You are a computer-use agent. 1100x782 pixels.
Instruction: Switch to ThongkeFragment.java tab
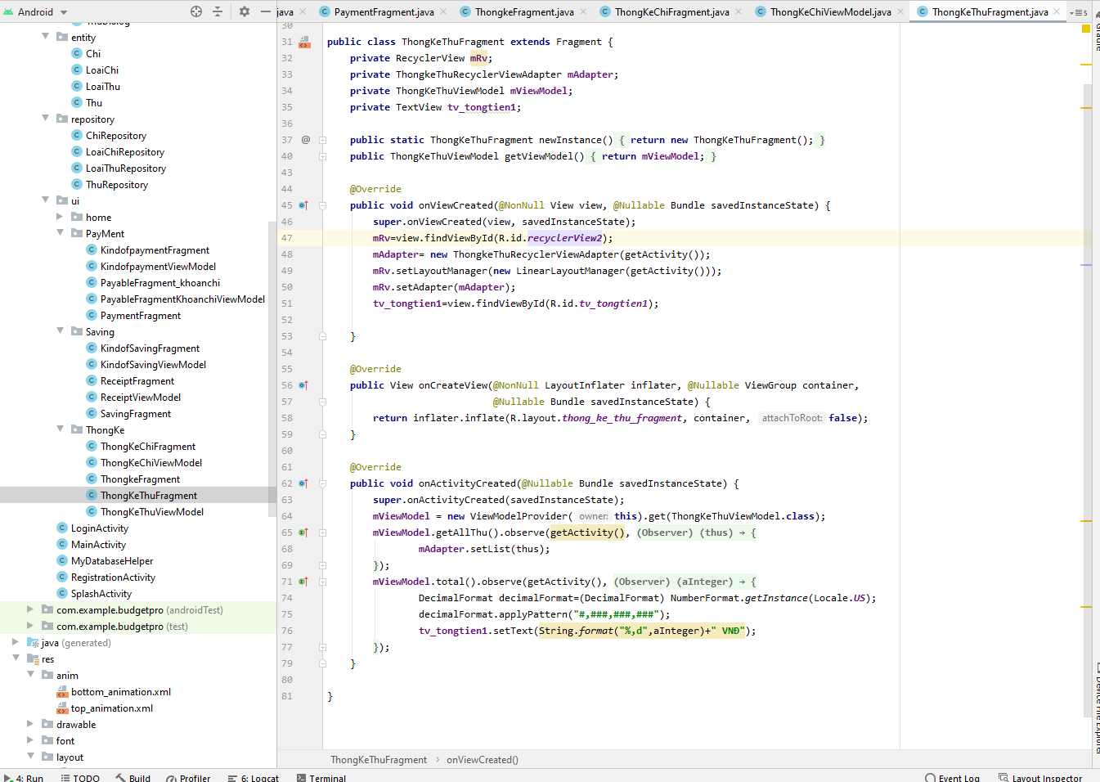[x=524, y=11]
